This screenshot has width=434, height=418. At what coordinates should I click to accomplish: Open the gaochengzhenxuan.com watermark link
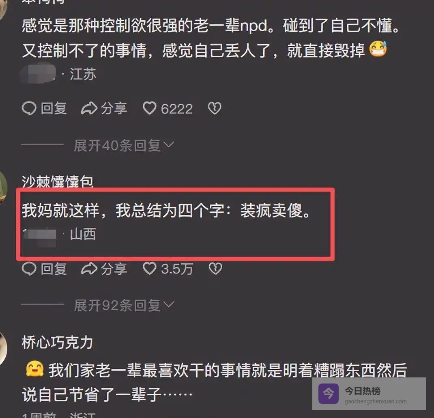point(376,401)
